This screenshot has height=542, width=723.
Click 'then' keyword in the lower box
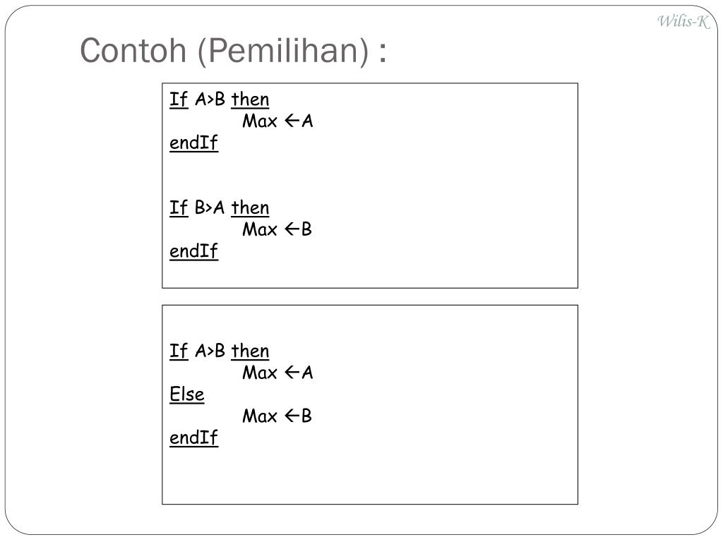click(251, 351)
